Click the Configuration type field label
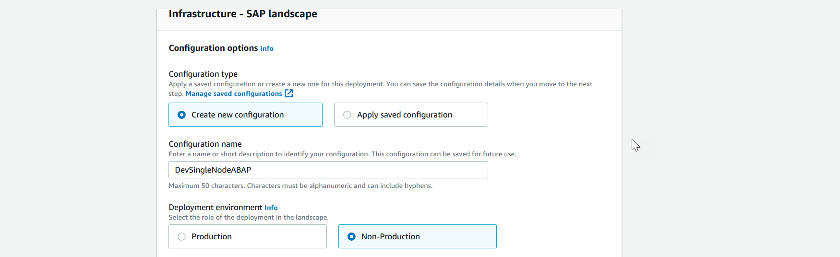Screen dimensions: 840x257 click(203, 74)
